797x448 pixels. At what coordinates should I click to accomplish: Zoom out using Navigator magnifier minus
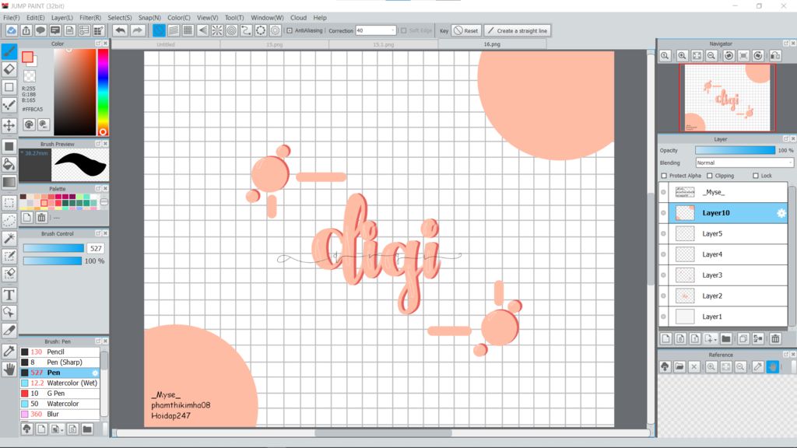point(711,56)
